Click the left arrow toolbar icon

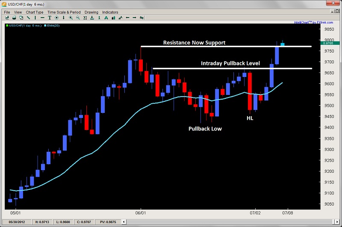[127, 18]
